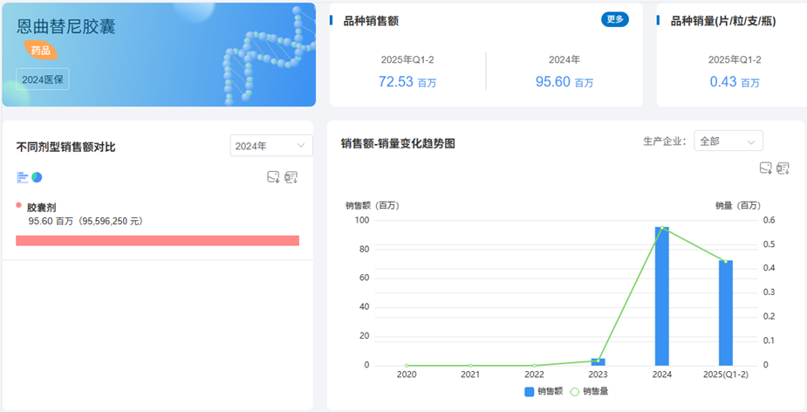The image size is (807, 412).
Task: Switch dosage comparison to pie chart view
Action: click(37, 177)
